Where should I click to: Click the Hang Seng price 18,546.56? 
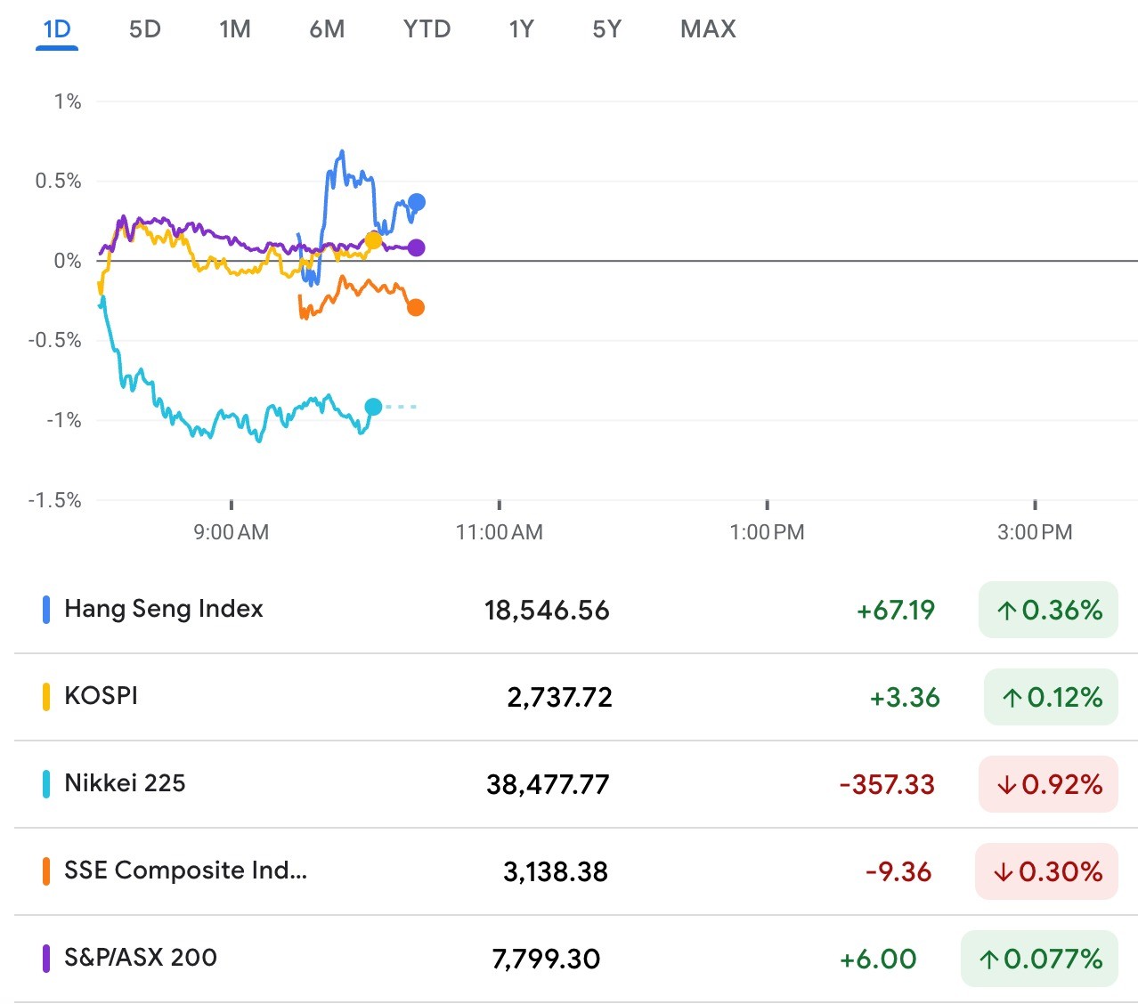(547, 611)
